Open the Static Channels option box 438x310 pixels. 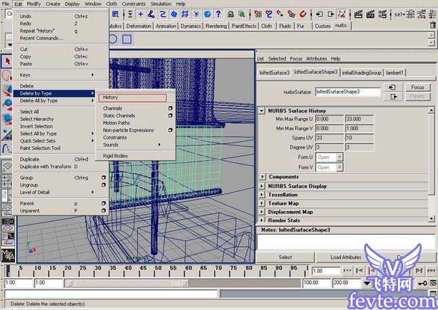click(x=170, y=115)
